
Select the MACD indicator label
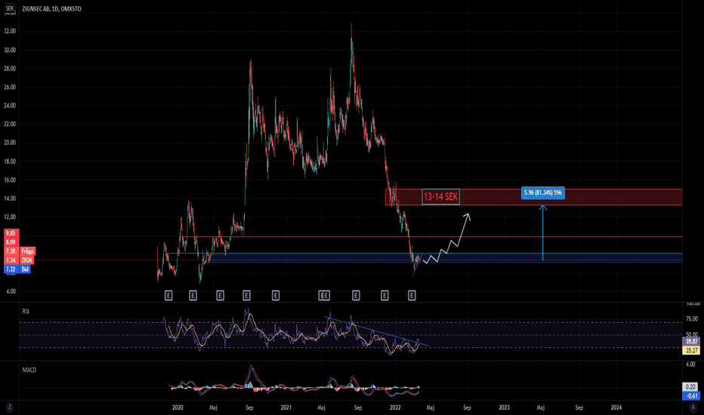[x=29, y=370]
